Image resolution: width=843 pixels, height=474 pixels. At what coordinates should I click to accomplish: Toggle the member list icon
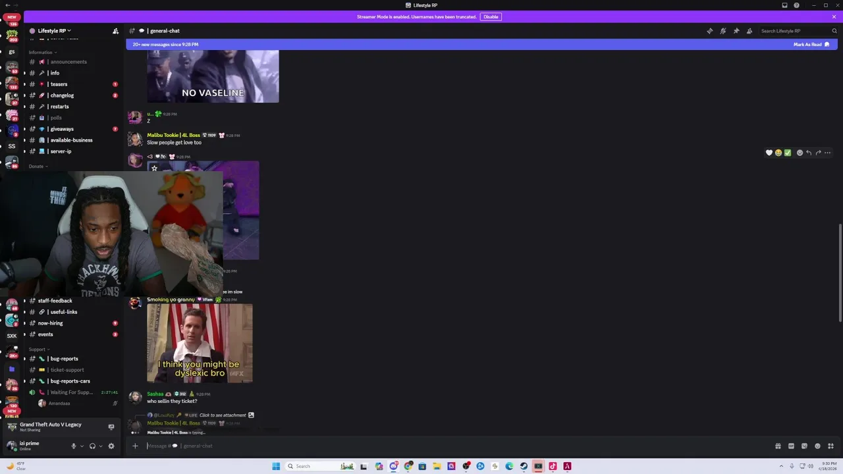(749, 31)
